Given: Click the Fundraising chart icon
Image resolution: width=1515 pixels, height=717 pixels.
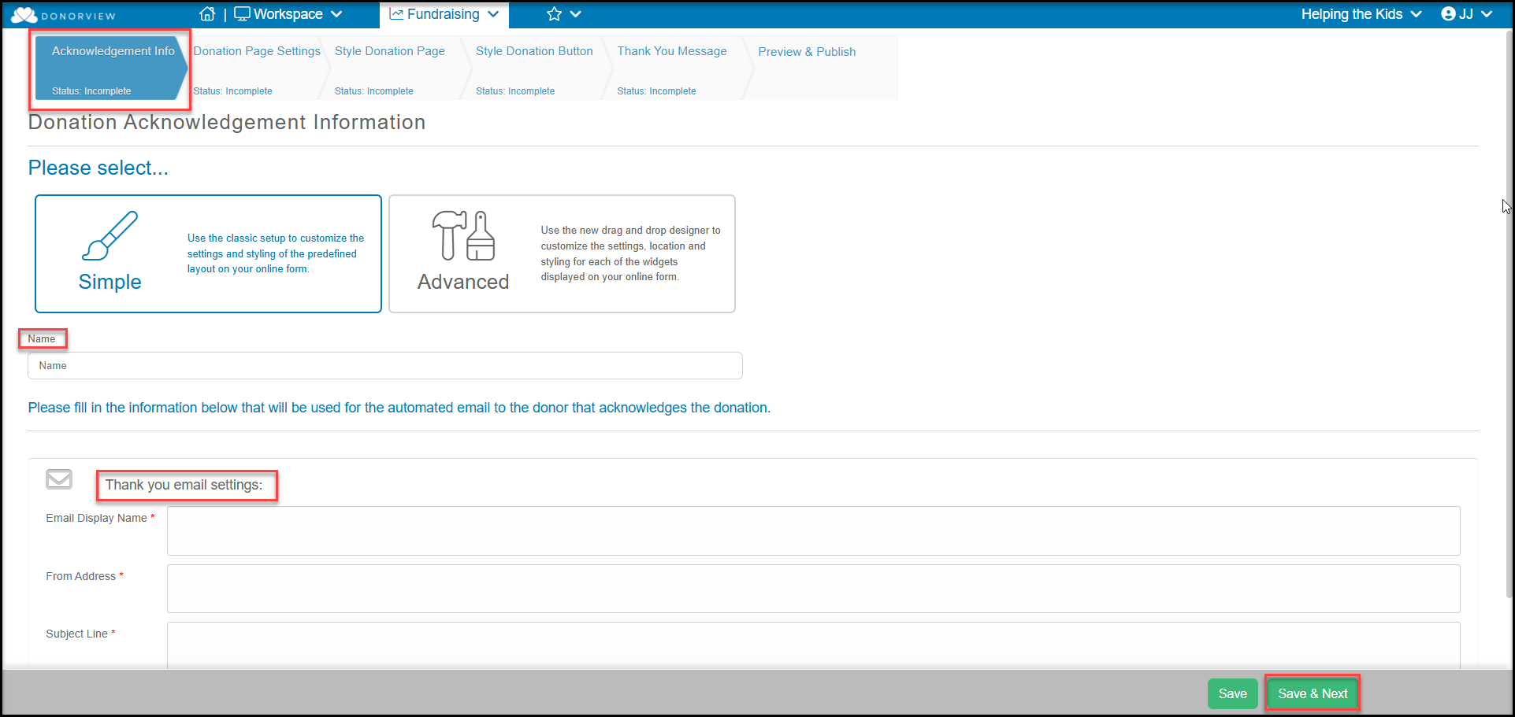Looking at the screenshot, I should tap(396, 14).
